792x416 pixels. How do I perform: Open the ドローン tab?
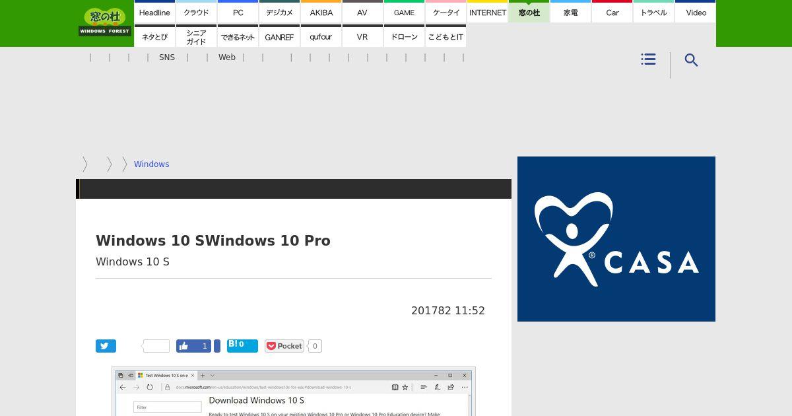(x=404, y=36)
